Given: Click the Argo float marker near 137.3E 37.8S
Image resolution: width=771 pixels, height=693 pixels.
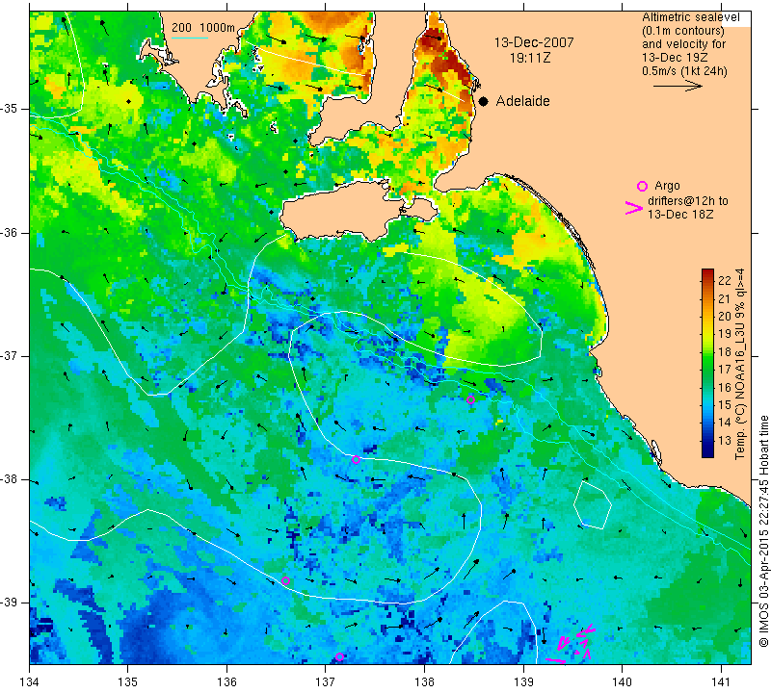Looking at the screenshot, I should click(356, 460).
